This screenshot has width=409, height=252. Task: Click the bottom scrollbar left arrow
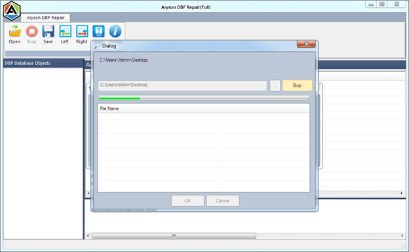88,236
